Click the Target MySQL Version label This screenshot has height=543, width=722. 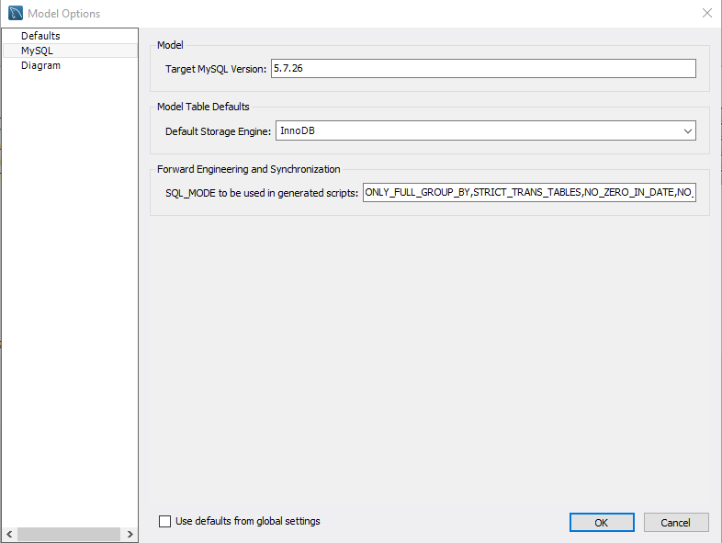[216, 69]
